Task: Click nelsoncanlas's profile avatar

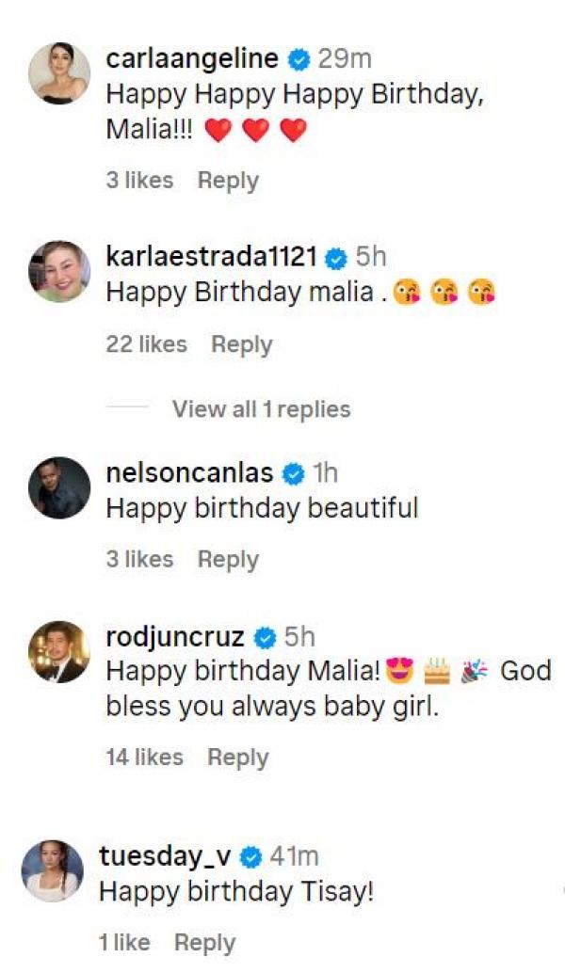Action: 59,486
